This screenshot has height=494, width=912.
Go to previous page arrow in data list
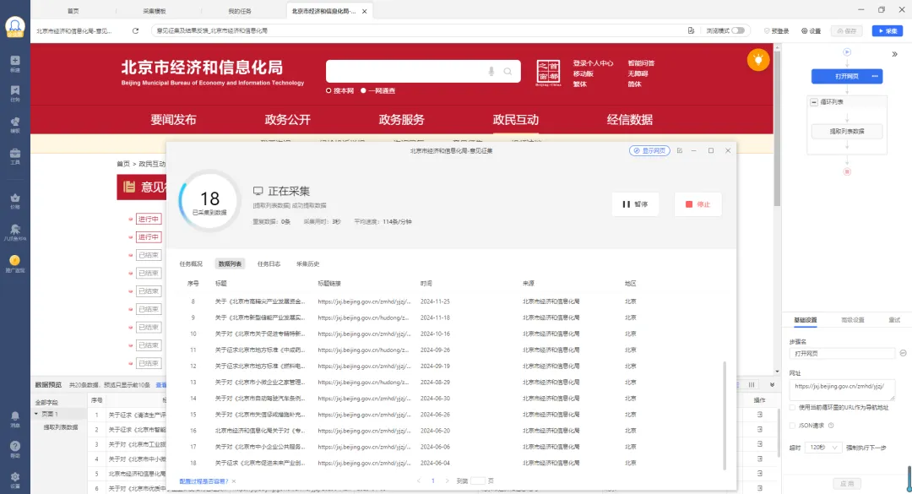(419, 481)
